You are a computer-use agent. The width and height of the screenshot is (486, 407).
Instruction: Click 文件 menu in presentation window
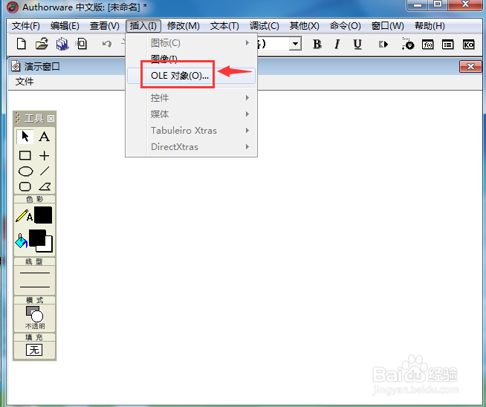(x=25, y=82)
